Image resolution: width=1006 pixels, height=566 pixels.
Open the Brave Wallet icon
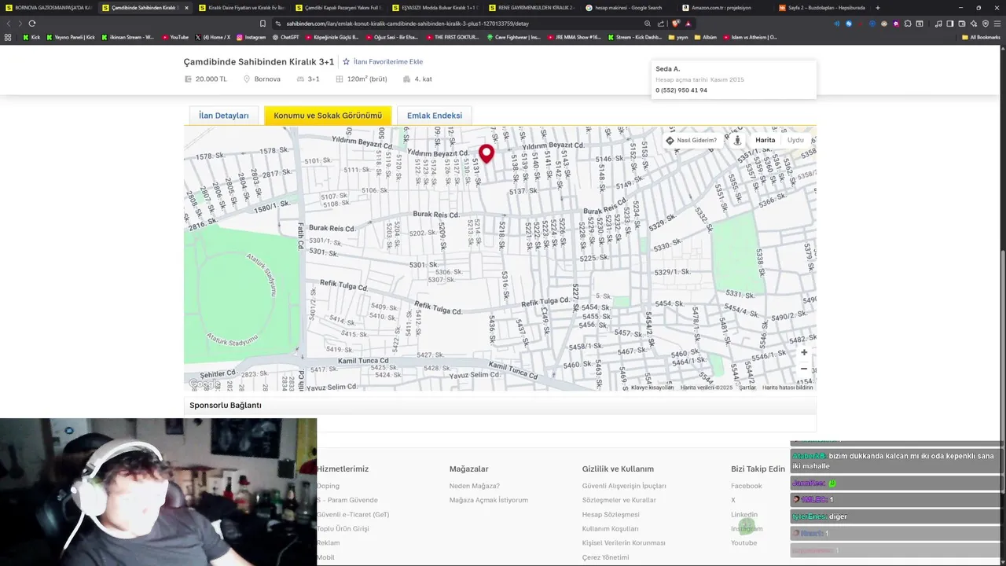click(x=962, y=24)
